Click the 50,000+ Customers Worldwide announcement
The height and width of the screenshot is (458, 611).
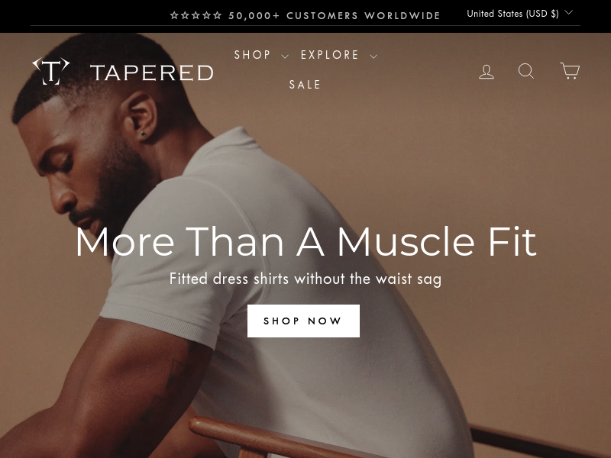tap(335, 15)
